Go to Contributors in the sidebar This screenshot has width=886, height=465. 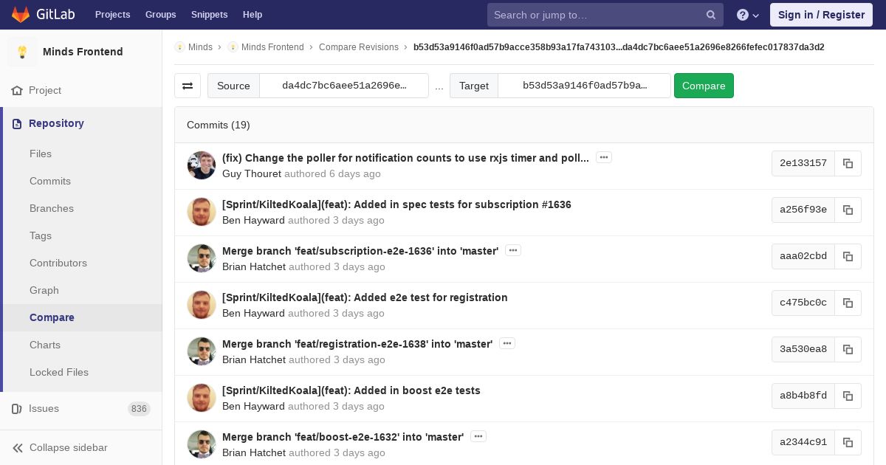58,263
